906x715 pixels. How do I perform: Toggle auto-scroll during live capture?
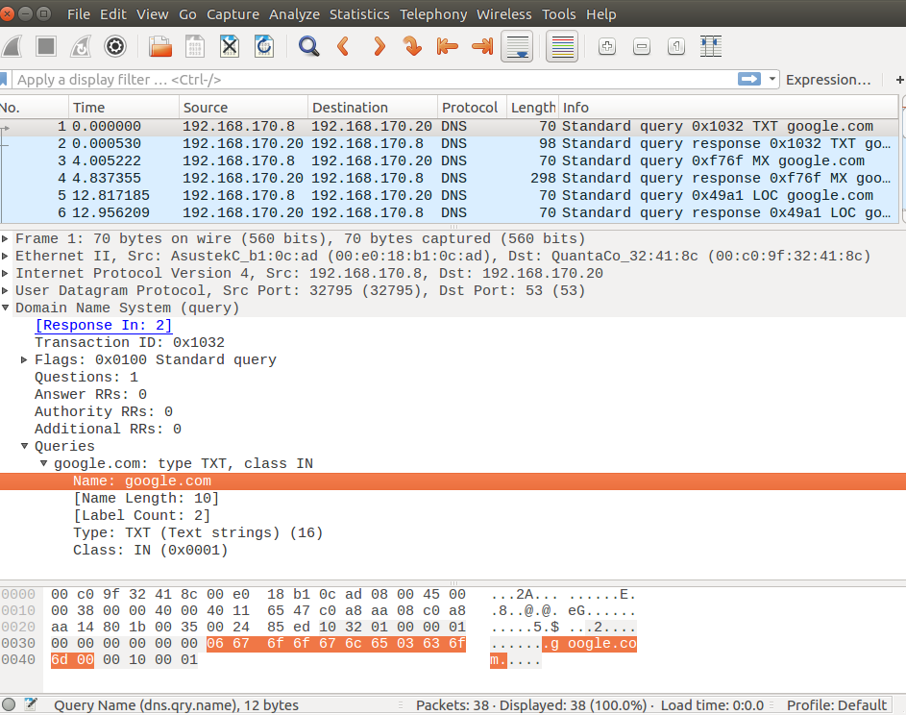(x=517, y=46)
